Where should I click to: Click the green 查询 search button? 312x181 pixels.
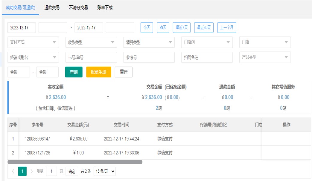74,72
